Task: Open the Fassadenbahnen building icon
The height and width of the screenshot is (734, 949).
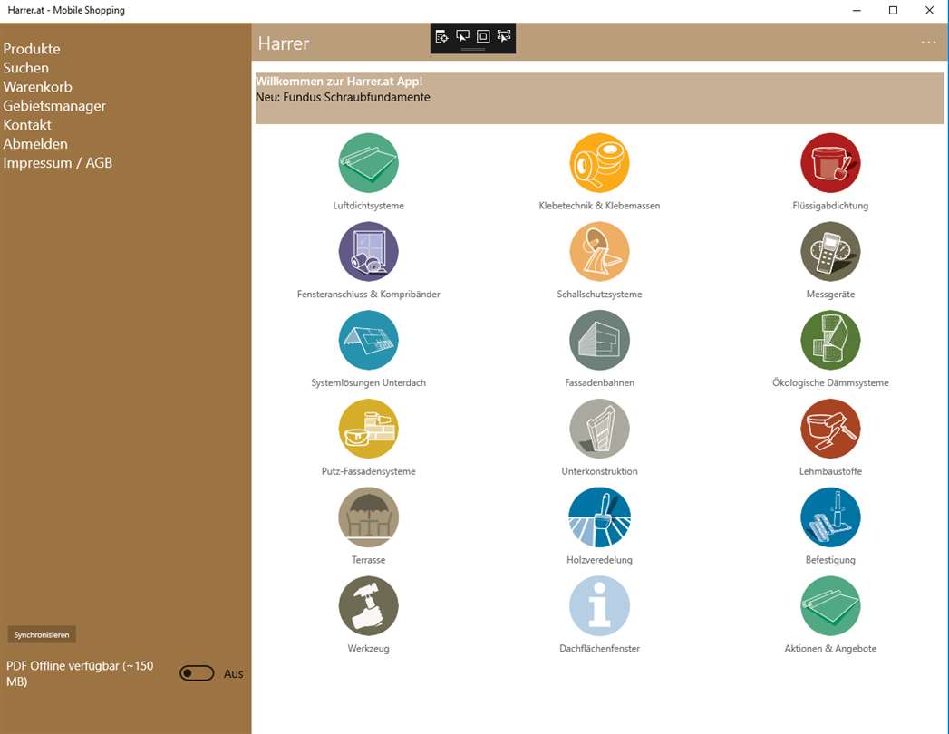Action: [599, 340]
